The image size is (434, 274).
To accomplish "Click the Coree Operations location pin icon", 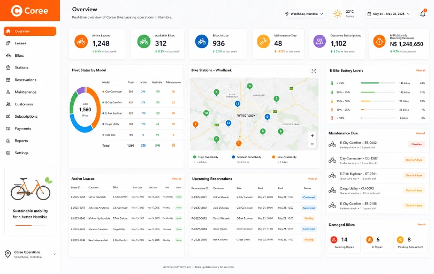I will click(7, 254).
